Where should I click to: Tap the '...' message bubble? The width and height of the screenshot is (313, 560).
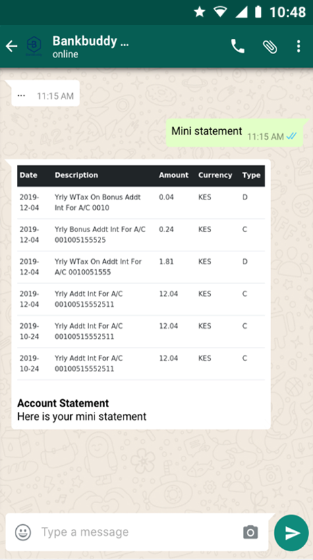(45, 93)
